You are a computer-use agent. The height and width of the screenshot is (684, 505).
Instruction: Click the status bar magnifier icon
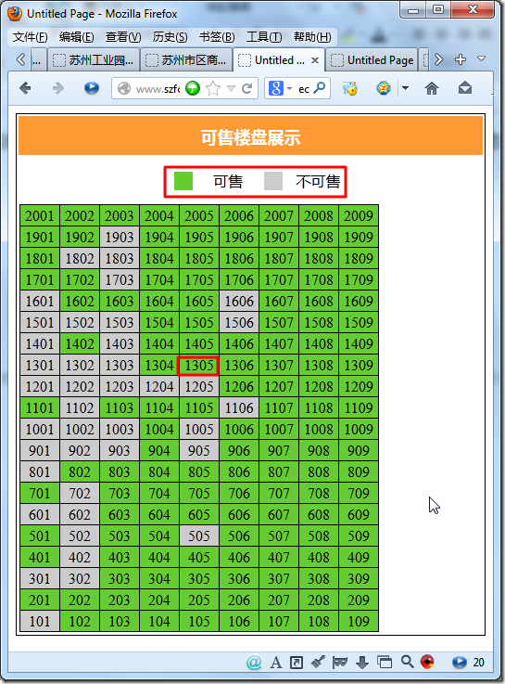(x=408, y=662)
